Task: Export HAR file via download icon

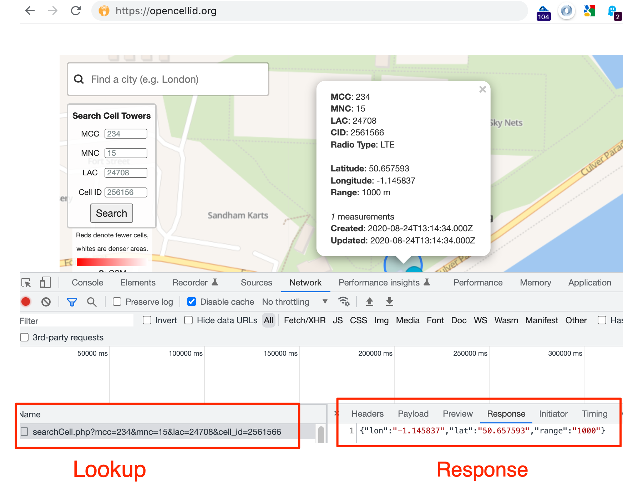Action: pos(389,302)
